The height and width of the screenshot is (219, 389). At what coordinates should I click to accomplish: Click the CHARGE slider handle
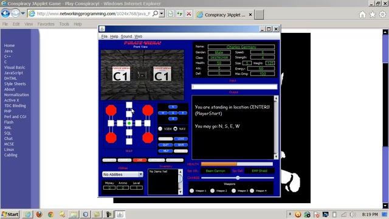click(238, 178)
